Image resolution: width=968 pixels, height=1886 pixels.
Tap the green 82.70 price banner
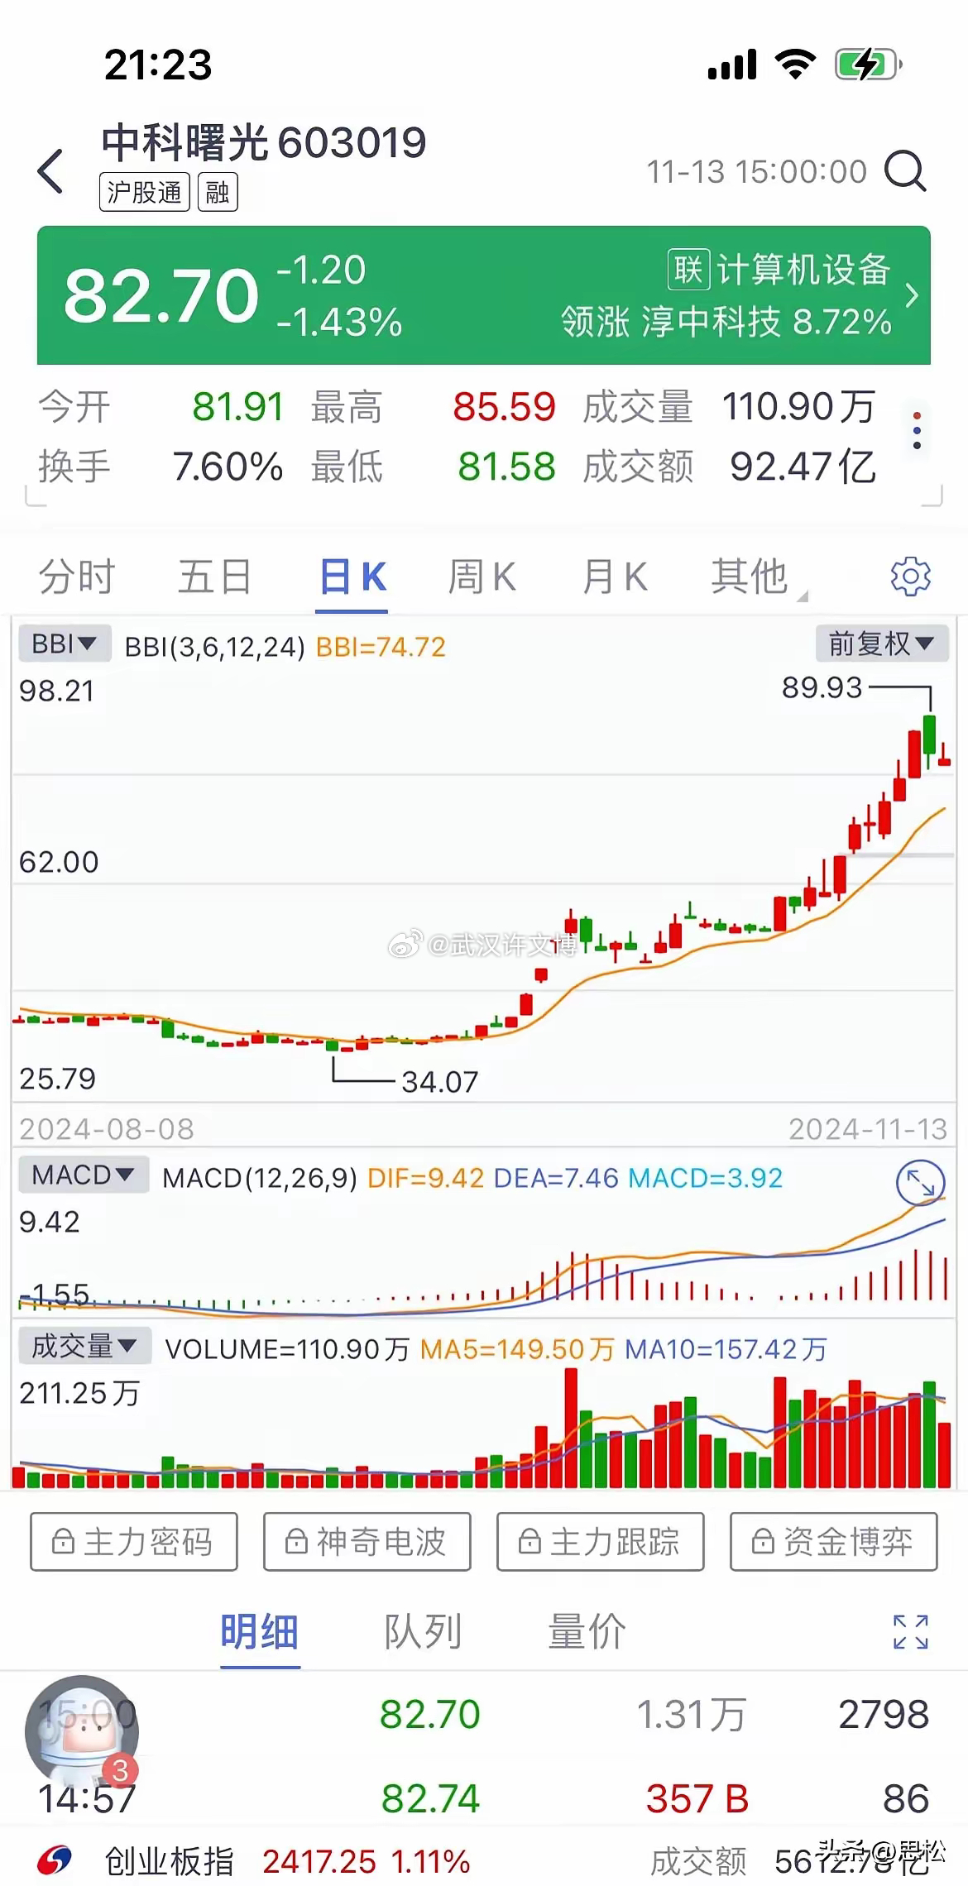pyautogui.click(x=484, y=295)
